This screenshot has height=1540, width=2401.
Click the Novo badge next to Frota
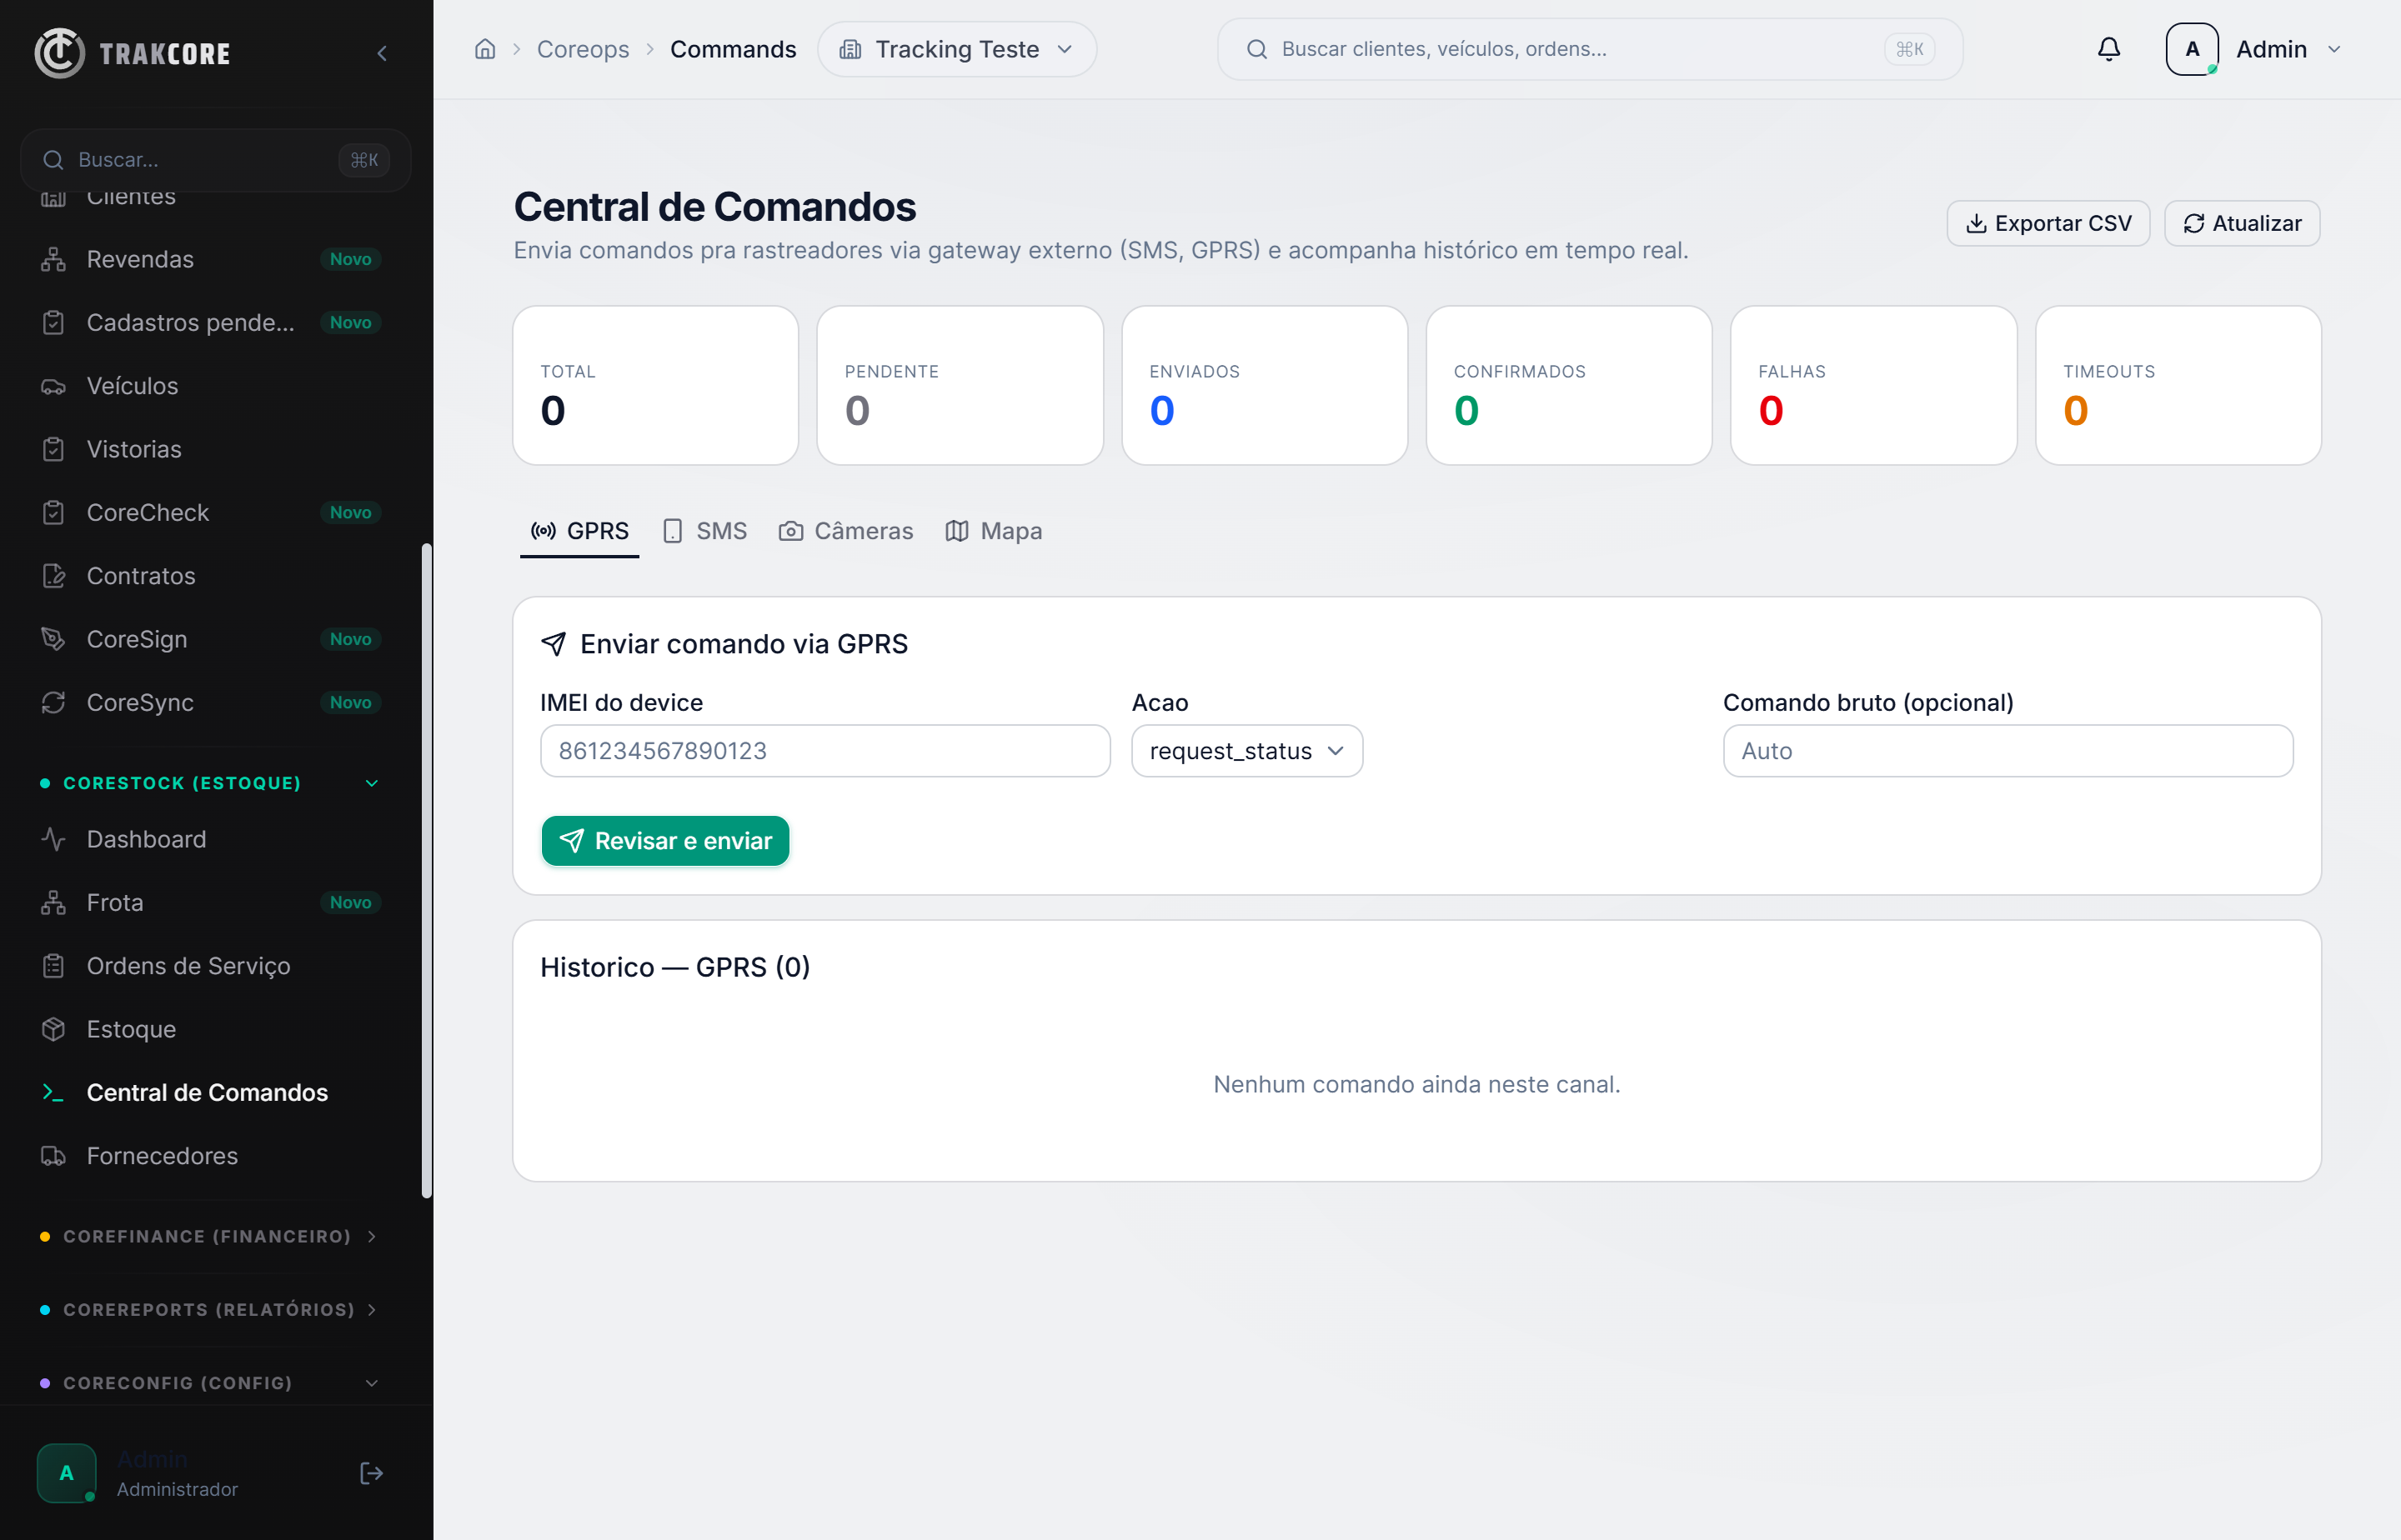(x=351, y=902)
